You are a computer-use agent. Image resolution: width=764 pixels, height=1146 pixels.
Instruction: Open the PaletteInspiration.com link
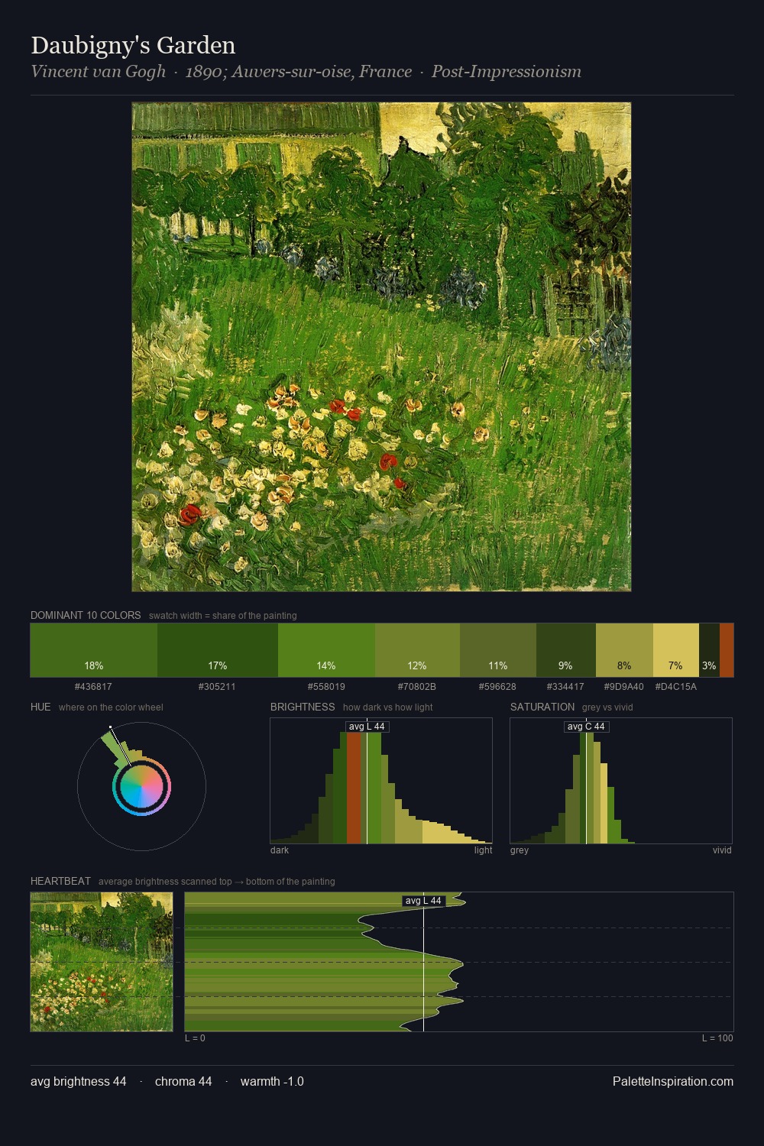[673, 1082]
